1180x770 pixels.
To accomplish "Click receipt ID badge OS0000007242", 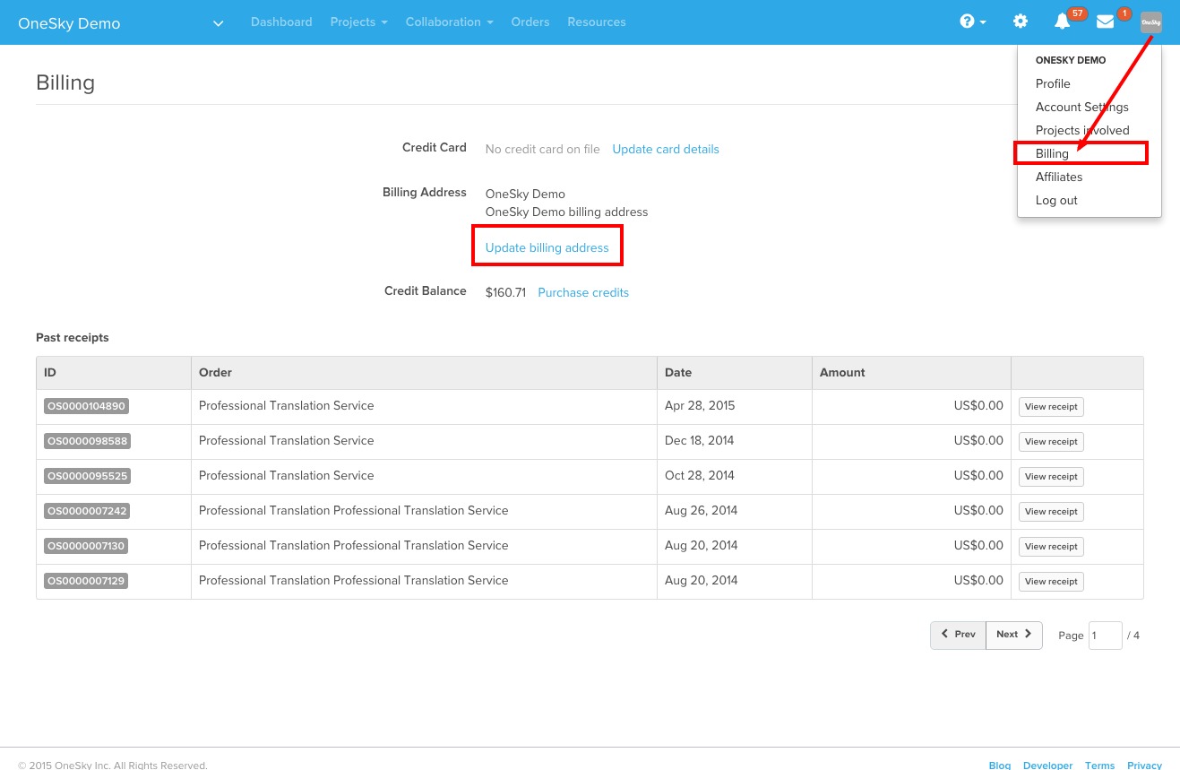I will point(86,511).
